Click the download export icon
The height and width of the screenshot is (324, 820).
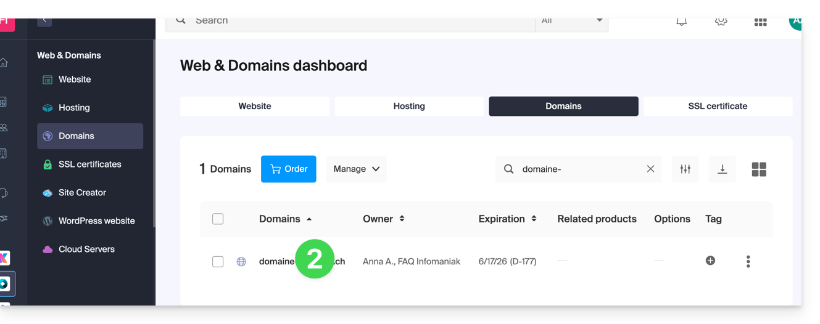722,169
